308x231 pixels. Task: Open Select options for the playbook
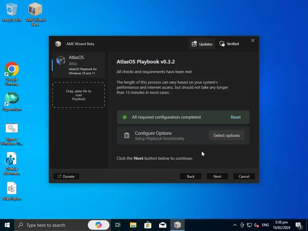pos(226,135)
